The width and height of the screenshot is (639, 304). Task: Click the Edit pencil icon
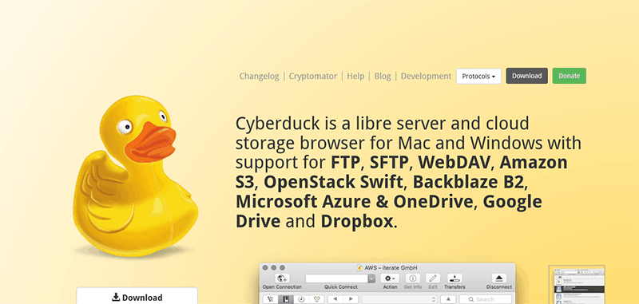coord(433,278)
